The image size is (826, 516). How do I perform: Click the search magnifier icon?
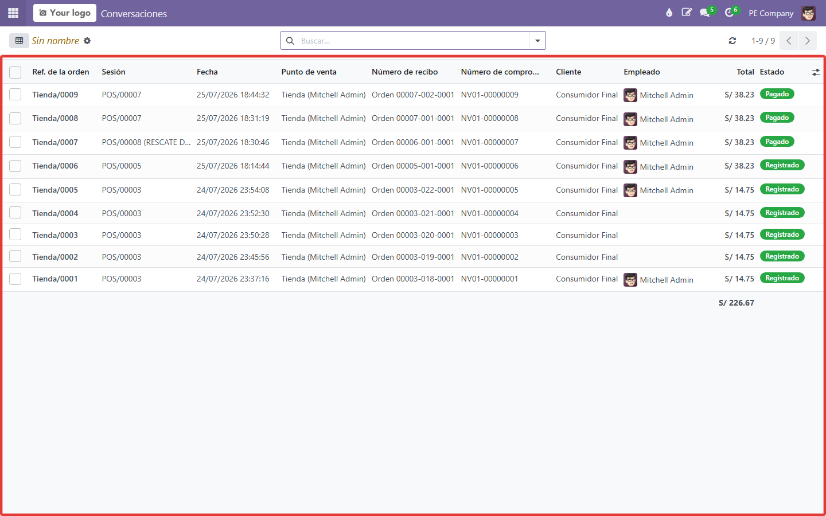click(x=290, y=41)
